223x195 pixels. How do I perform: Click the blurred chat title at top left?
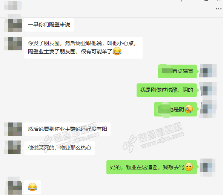tap(13, 5)
